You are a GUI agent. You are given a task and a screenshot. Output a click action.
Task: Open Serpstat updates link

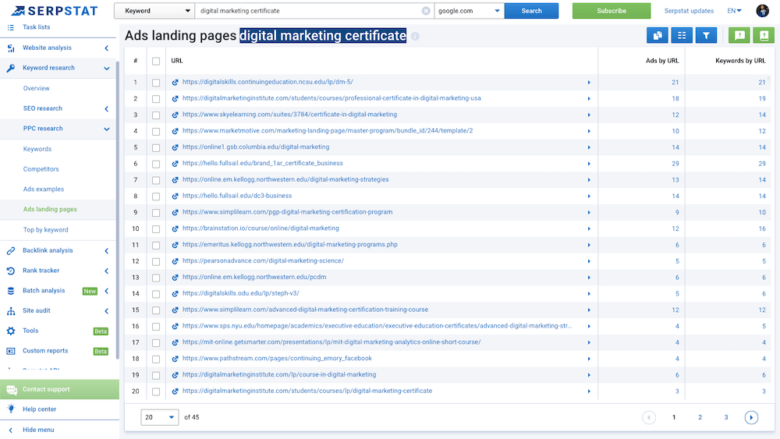click(689, 11)
